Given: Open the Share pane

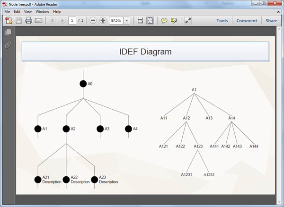Looking at the screenshot, I should (x=271, y=21).
